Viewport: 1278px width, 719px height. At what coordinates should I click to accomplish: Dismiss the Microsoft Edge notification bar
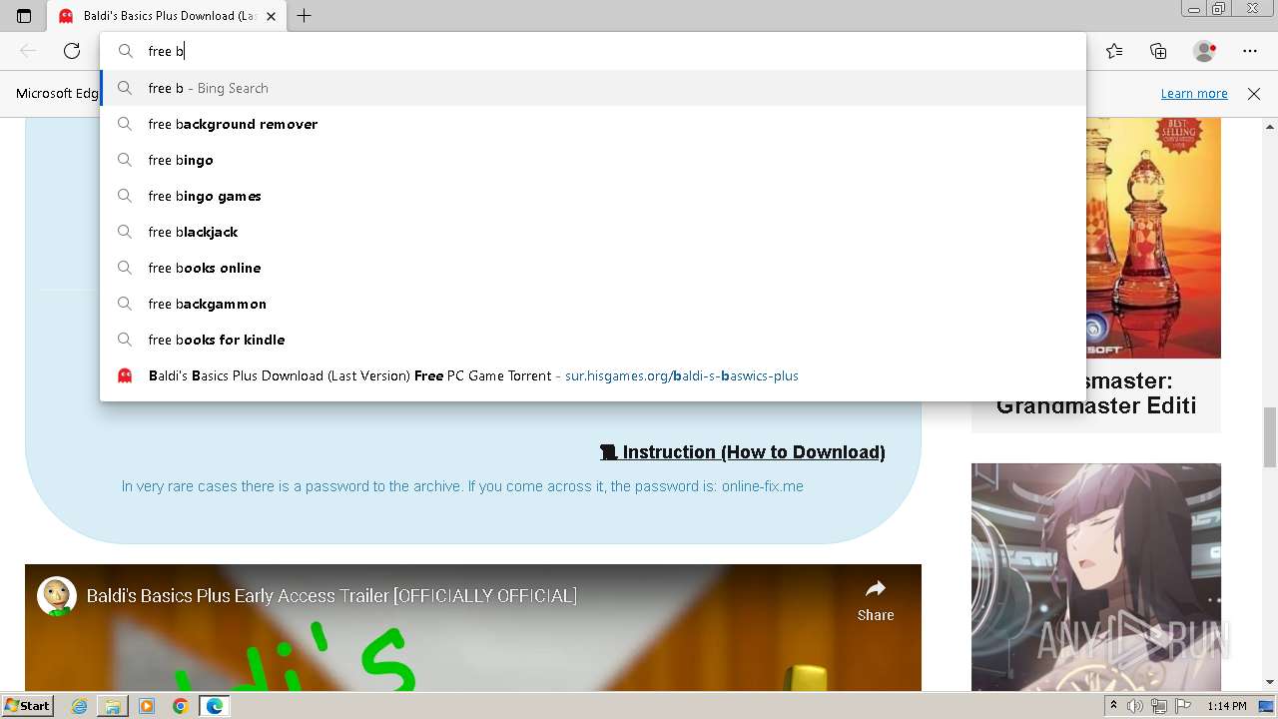pyautogui.click(x=1254, y=94)
